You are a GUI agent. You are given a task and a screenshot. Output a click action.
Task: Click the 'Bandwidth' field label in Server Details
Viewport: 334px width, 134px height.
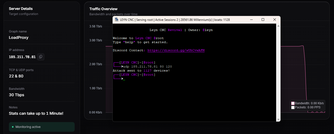[x=17, y=89]
